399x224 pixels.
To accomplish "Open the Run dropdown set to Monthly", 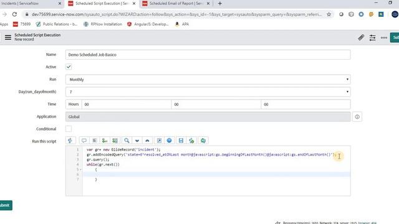I will (208, 80).
